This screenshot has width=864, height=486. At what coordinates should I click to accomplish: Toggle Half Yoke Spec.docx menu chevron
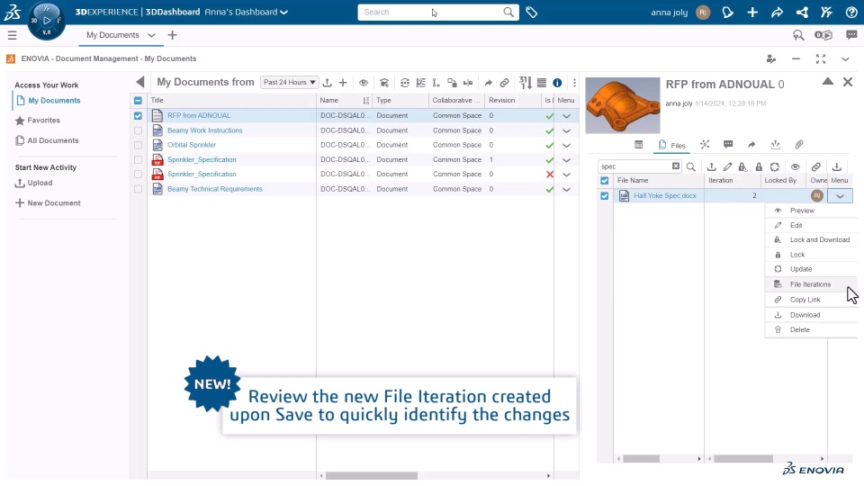[x=840, y=195]
